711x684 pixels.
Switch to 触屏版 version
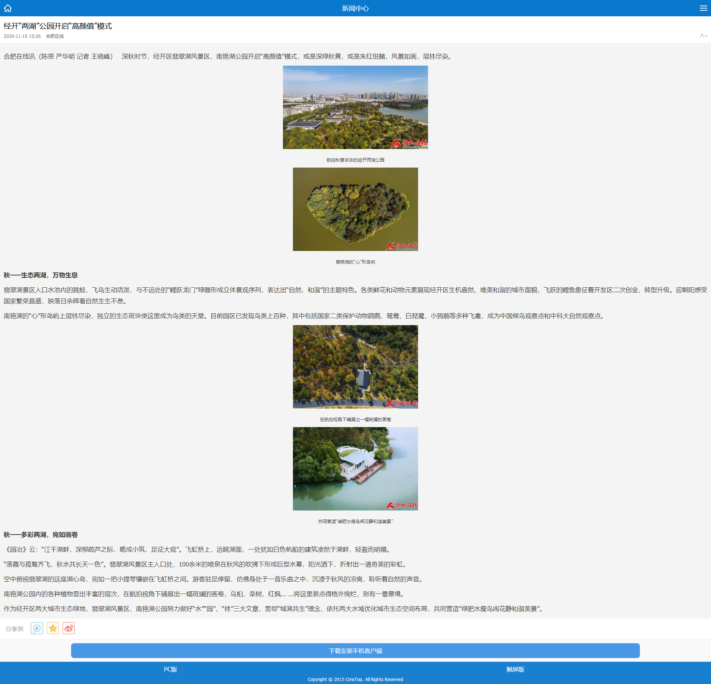click(515, 669)
